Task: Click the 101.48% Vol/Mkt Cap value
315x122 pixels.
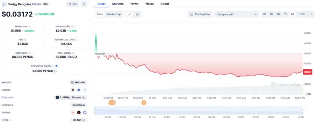Action: point(66,44)
